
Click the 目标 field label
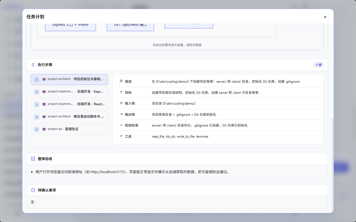(x=128, y=92)
